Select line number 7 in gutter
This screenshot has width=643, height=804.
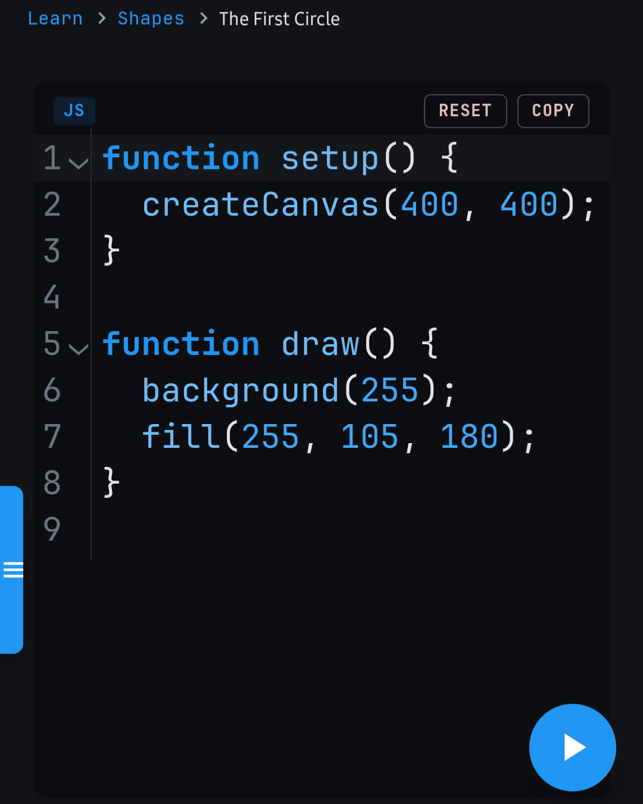[52, 436]
